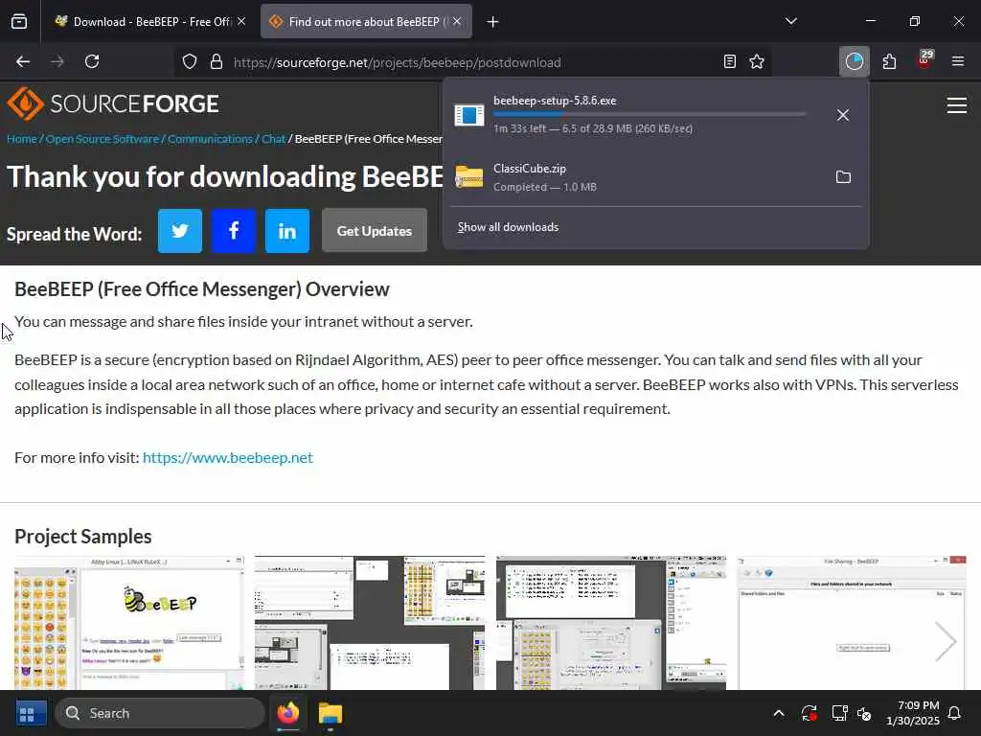Open the Chat breadcrumb link
The width and height of the screenshot is (981, 736).
pos(273,139)
